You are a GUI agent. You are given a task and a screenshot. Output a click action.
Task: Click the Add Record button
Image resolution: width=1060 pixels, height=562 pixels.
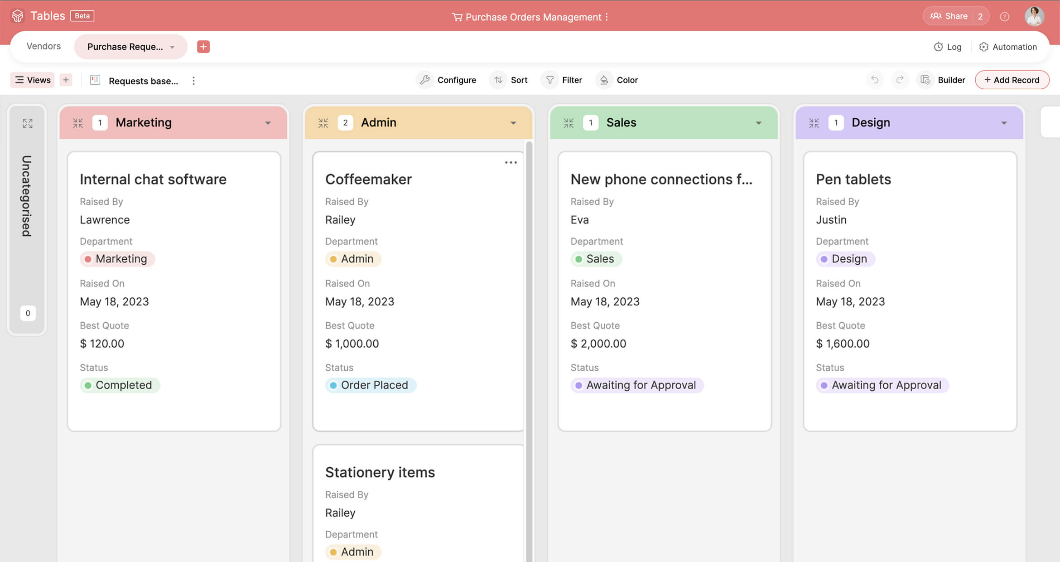tap(1012, 80)
